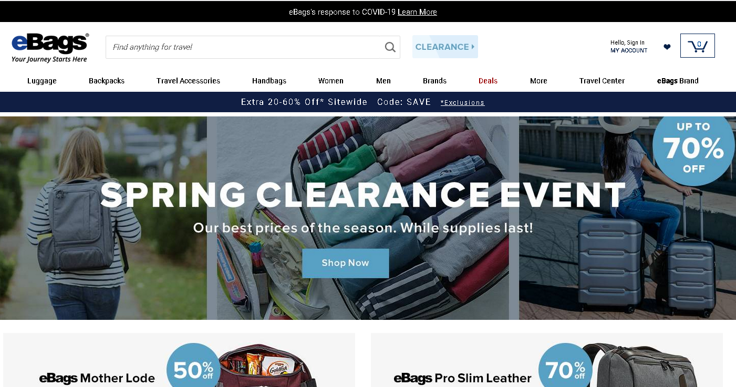Image resolution: width=736 pixels, height=387 pixels.
Task: Expand the Brands menu
Action: click(434, 81)
